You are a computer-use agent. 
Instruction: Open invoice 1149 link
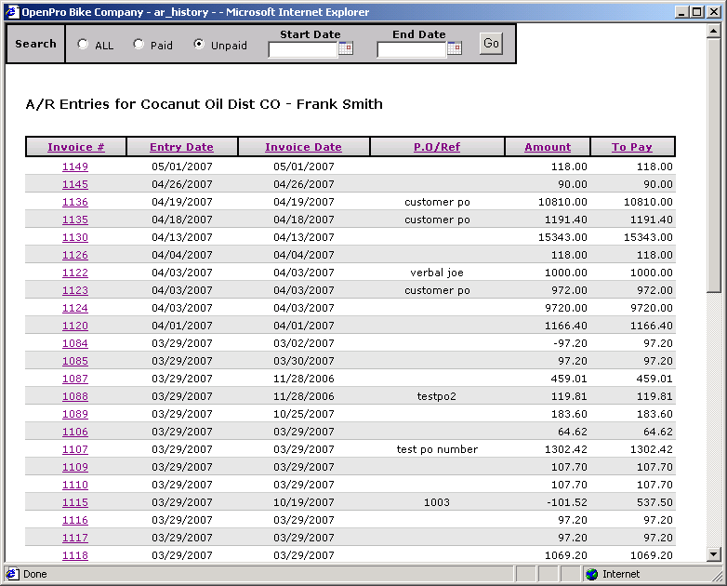tap(75, 166)
